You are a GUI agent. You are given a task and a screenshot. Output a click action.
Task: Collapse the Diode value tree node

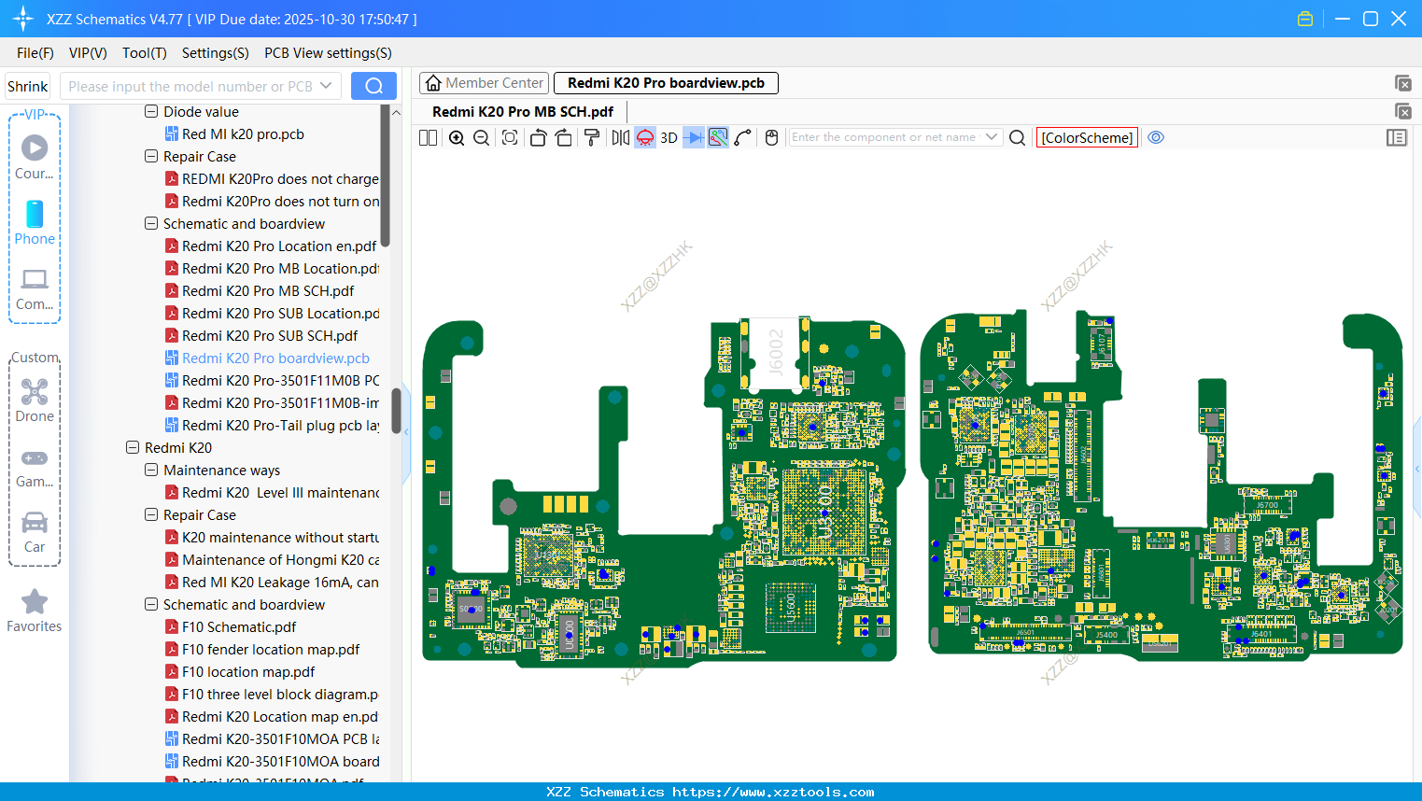[x=151, y=112]
